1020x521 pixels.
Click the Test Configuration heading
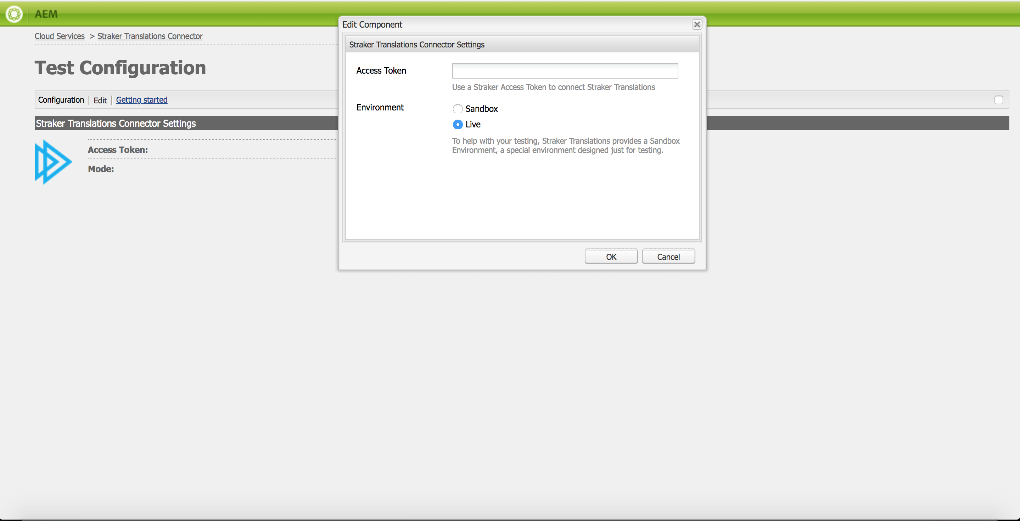tap(121, 68)
